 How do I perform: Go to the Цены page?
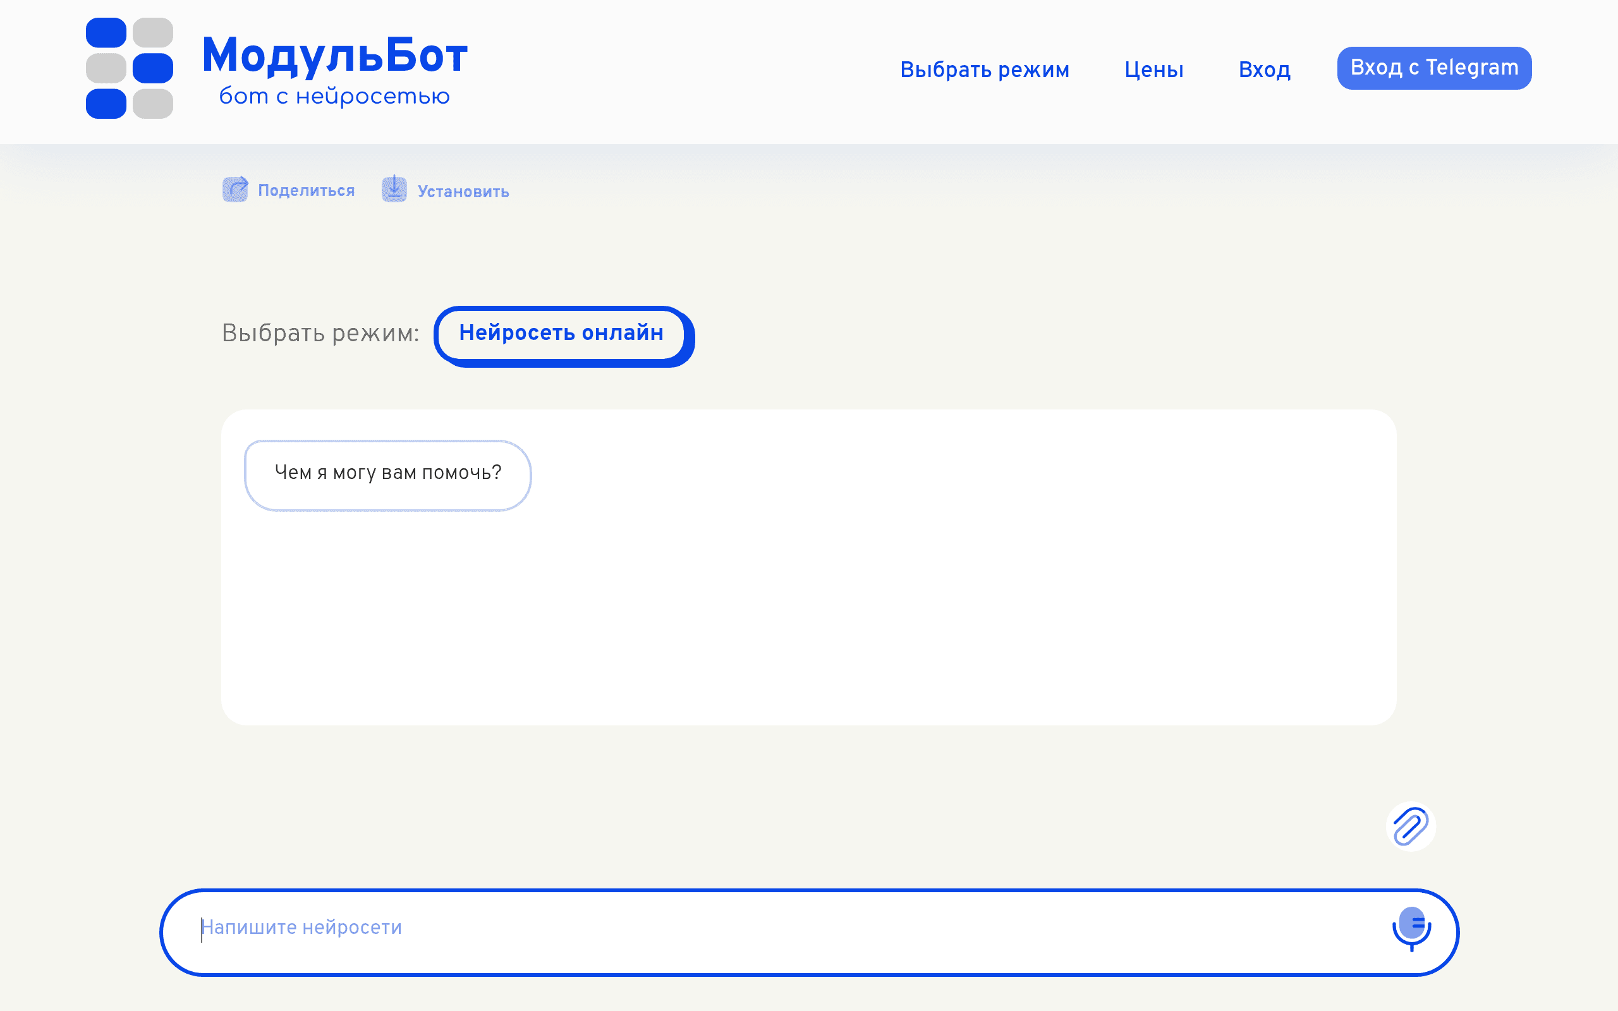[x=1154, y=70]
